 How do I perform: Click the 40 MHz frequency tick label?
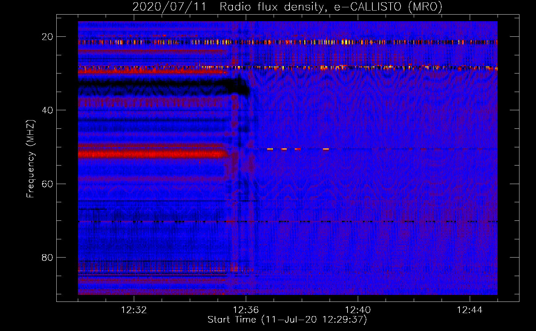[47, 110]
